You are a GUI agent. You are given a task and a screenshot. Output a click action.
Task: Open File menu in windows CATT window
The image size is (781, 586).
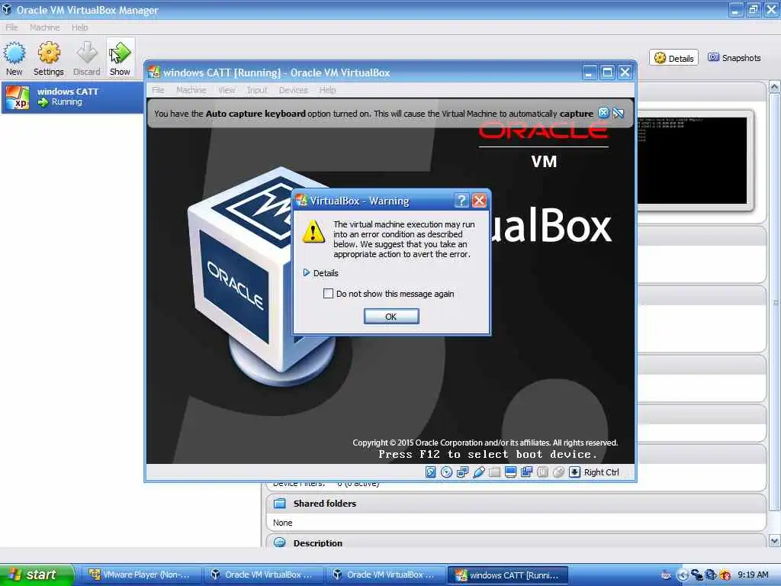pyautogui.click(x=158, y=90)
